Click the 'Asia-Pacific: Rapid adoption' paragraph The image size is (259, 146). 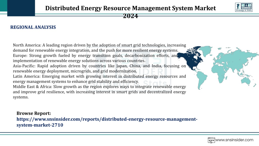(x=99, y=68)
